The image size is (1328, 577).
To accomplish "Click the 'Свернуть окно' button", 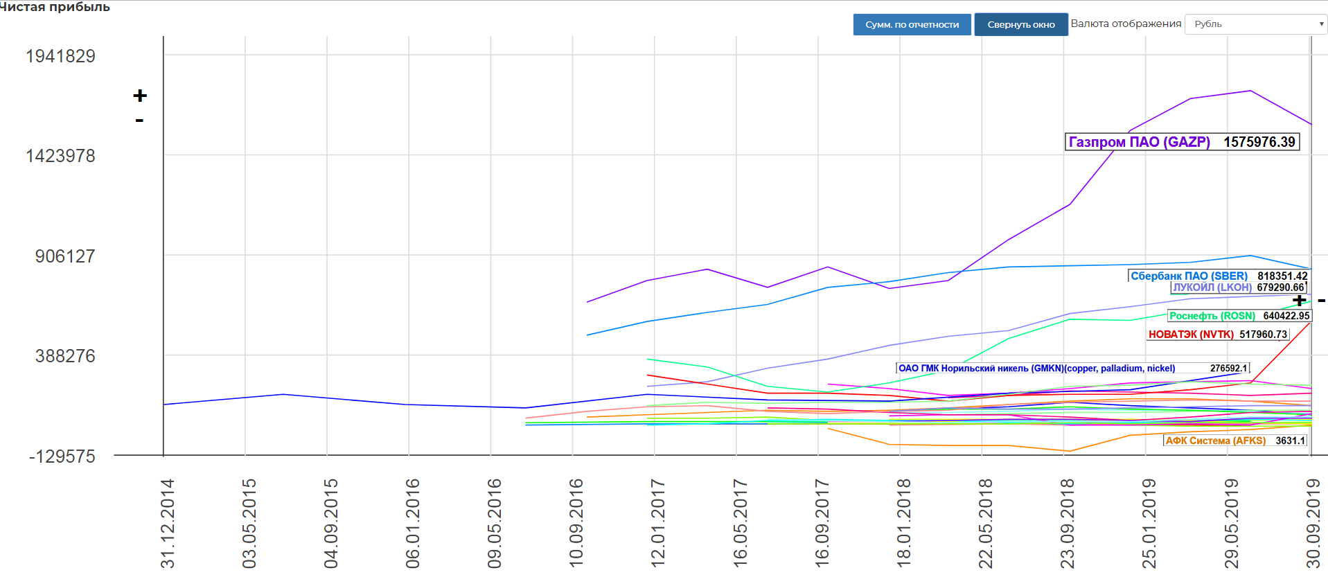I will click(x=1021, y=24).
